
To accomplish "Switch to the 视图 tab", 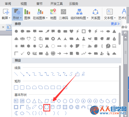I will (x=24, y=4).
